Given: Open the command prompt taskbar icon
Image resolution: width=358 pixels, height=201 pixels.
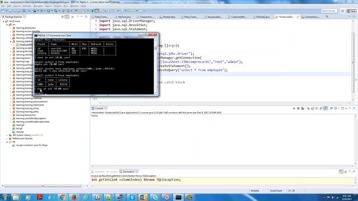Looking at the screenshot, I should coord(178,197).
